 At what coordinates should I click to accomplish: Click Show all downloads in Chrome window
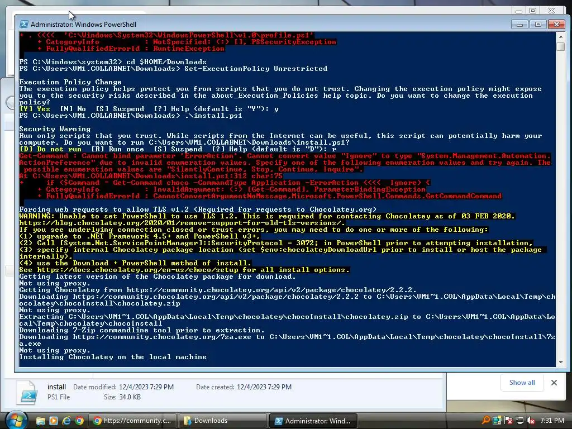coord(522,382)
